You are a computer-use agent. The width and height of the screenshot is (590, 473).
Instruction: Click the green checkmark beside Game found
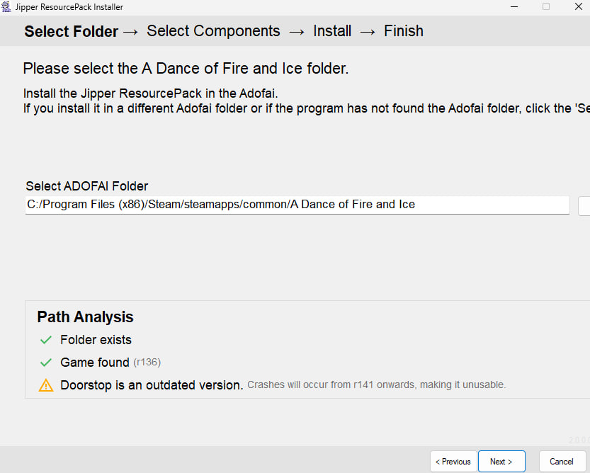point(46,363)
